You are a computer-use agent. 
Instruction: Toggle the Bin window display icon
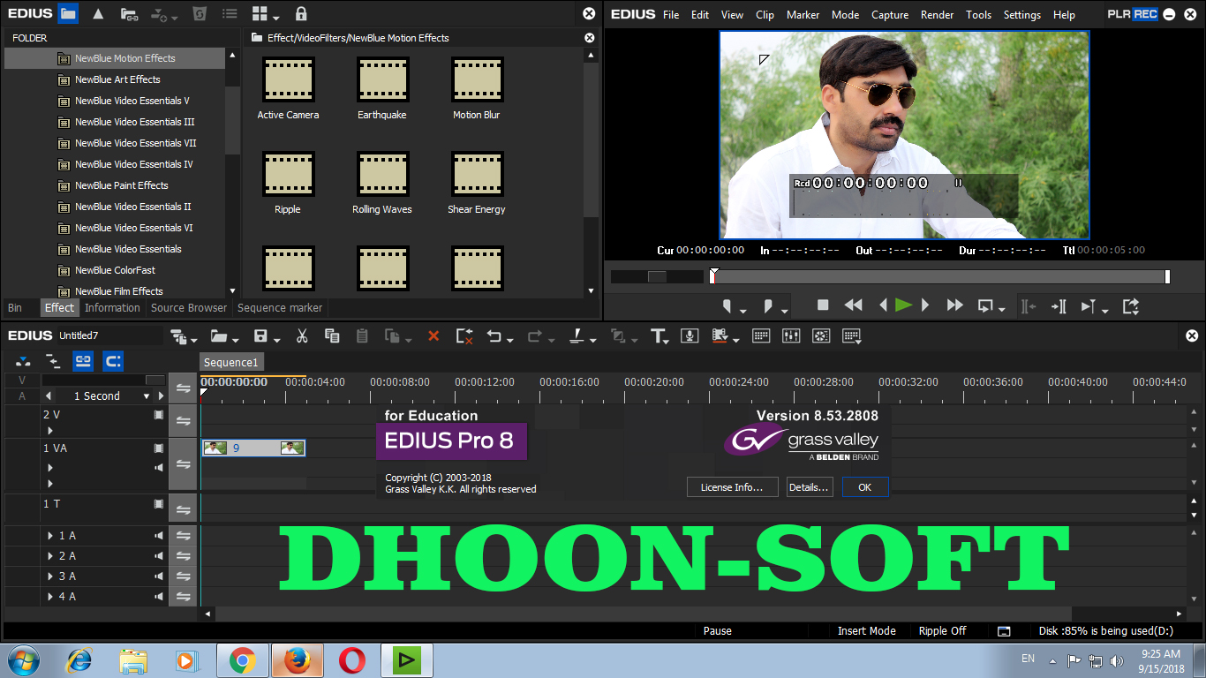(x=761, y=335)
